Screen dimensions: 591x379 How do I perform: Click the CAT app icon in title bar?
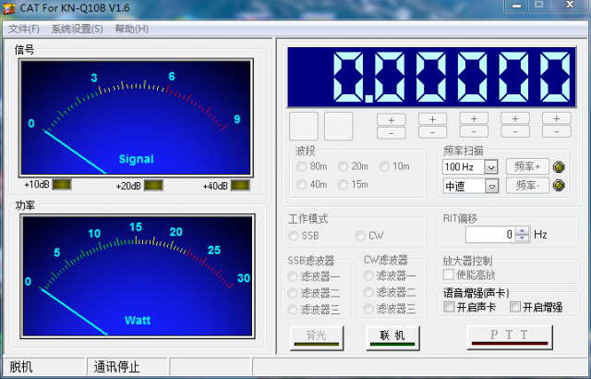click(9, 7)
